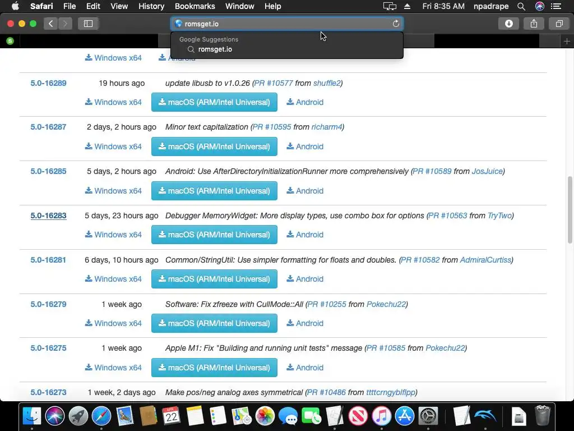574x431 pixels.
Task: Download macOS build for 5.0-16283
Action: (x=214, y=235)
